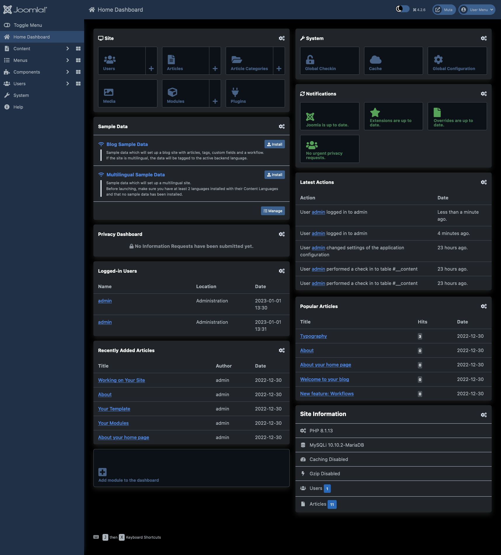The image size is (501, 555).
Task: Select System in the sidebar menu
Action: (21, 95)
